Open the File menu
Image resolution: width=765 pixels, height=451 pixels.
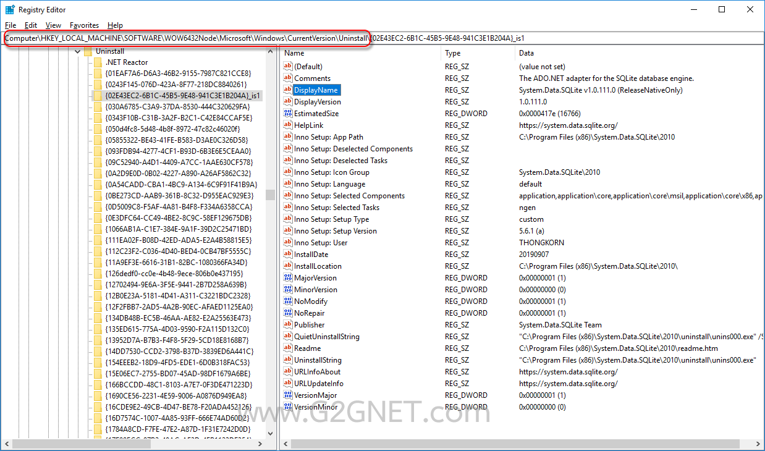(11, 25)
